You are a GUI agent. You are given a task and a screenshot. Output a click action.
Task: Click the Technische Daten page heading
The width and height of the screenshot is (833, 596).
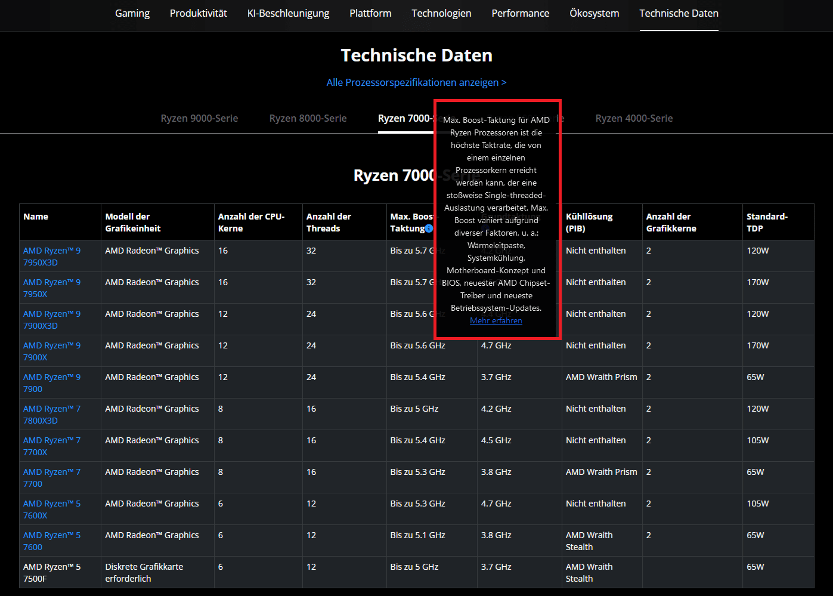tap(417, 55)
